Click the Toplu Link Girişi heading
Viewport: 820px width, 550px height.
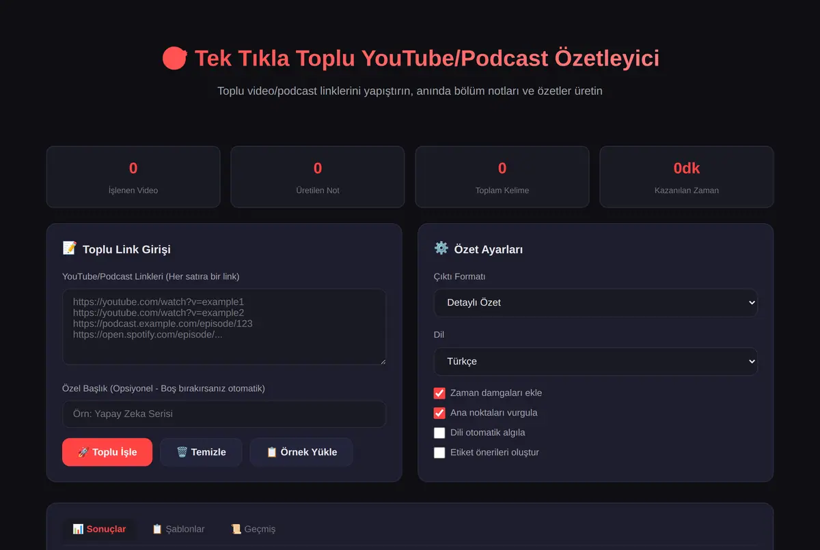126,249
